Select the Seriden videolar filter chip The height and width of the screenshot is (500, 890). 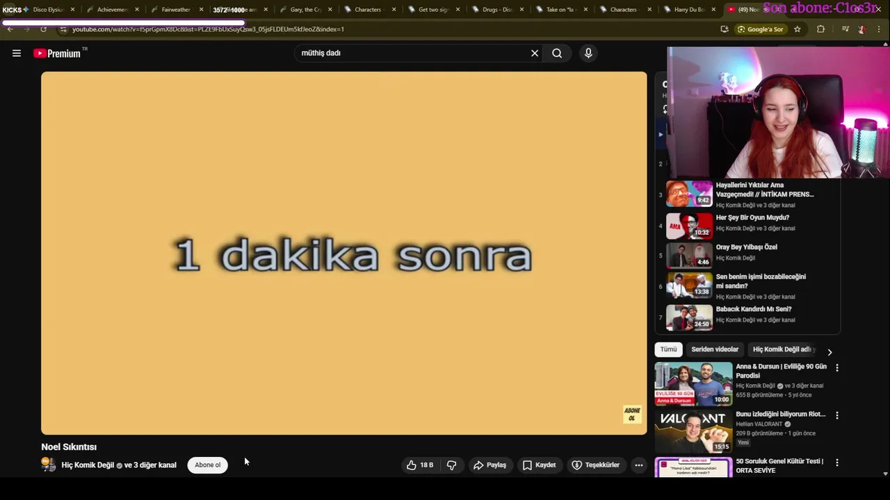[715, 349]
